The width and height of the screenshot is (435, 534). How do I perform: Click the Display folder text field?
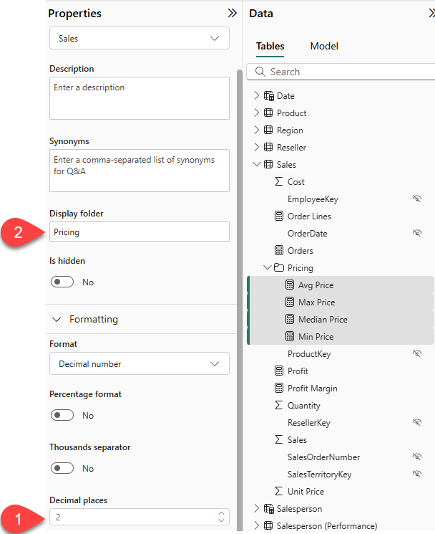click(140, 232)
